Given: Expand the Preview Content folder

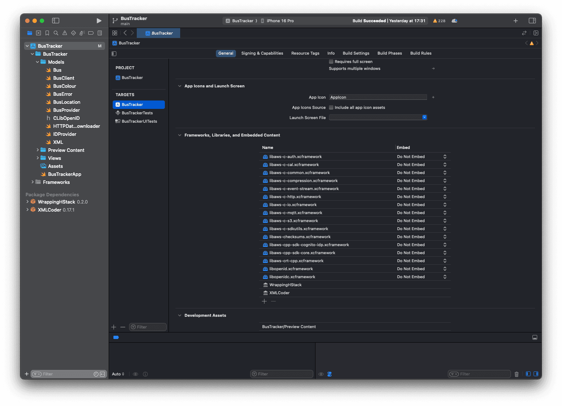Looking at the screenshot, I should point(37,150).
